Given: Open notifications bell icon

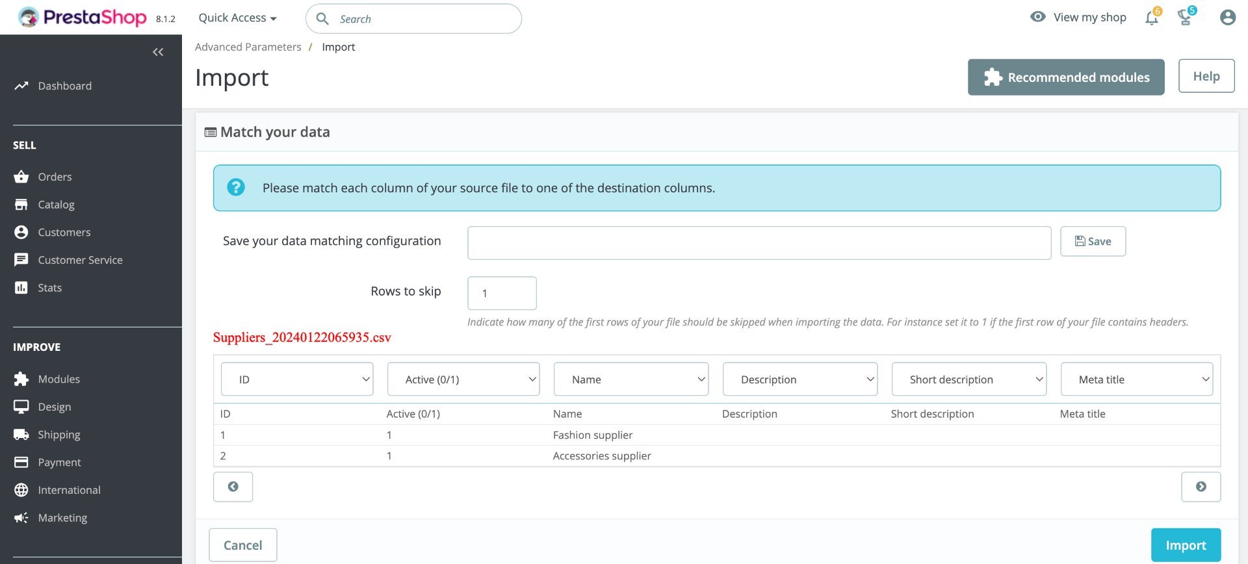Looking at the screenshot, I should [x=1152, y=18].
